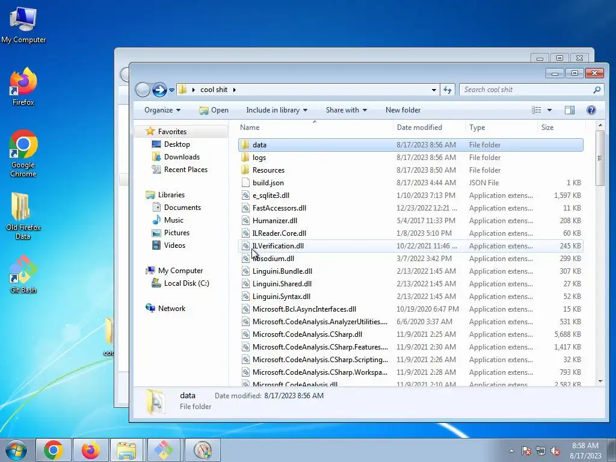
Task: Open Git Bash desktop shortcut
Action: (x=23, y=274)
